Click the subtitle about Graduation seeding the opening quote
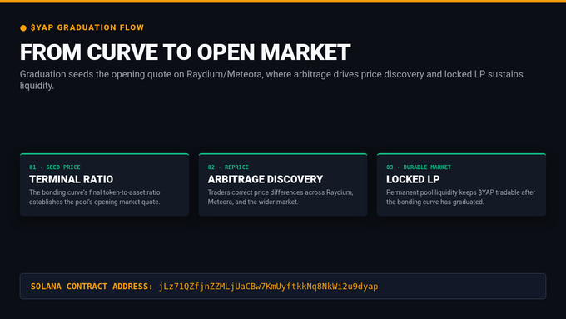The image size is (566, 319). point(271,80)
